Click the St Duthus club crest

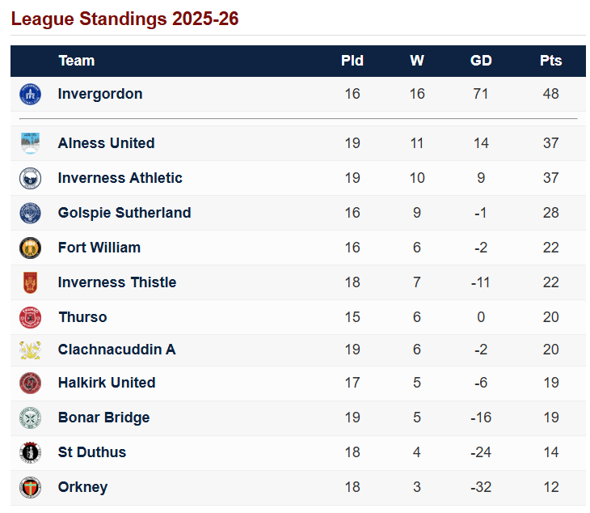click(x=30, y=452)
